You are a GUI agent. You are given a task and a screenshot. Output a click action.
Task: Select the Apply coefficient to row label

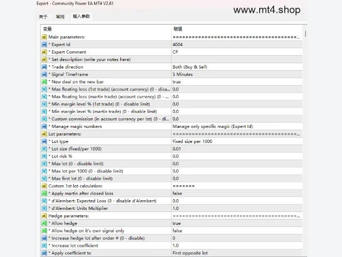[x=71, y=253]
